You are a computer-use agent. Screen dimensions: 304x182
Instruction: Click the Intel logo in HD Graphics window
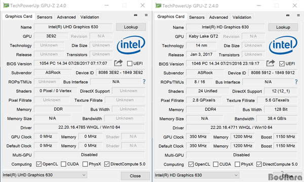283,45
